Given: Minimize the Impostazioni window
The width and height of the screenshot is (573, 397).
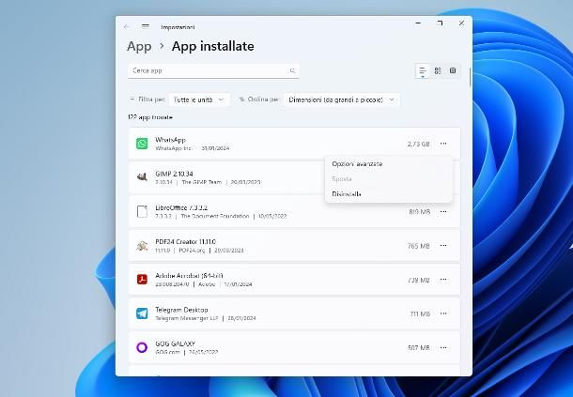Looking at the screenshot, I should tap(418, 23).
